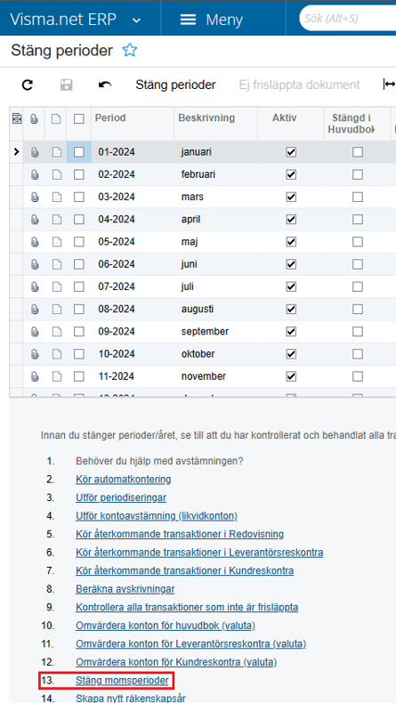Toggle Aktiv checkbox for april
The height and width of the screenshot is (703, 396).
(x=291, y=219)
